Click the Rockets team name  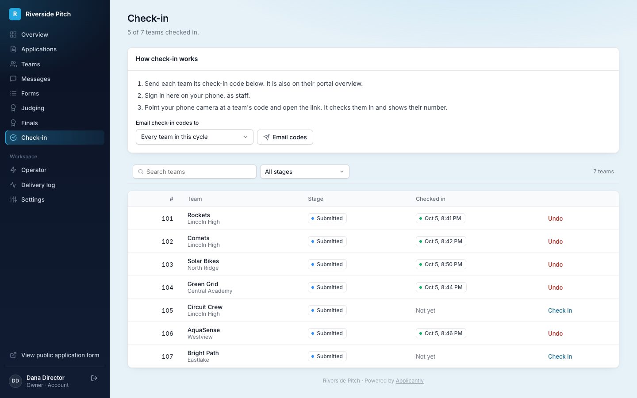pyautogui.click(x=199, y=215)
